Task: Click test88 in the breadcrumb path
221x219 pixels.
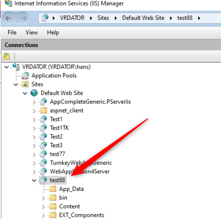Action: pyautogui.click(x=185, y=18)
